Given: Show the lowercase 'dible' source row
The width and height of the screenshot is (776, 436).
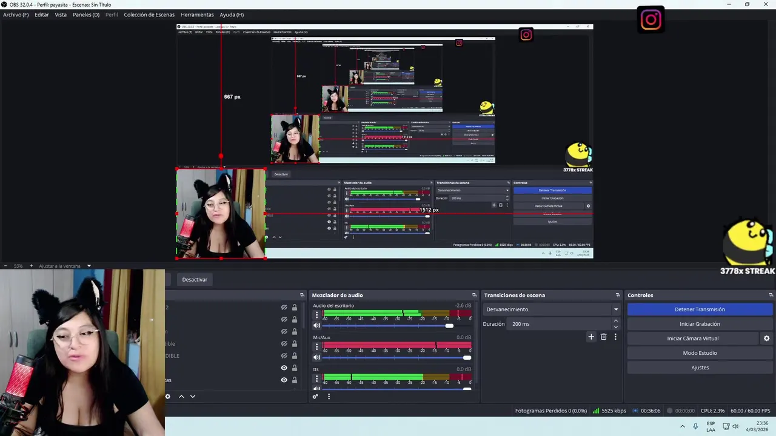Looking at the screenshot, I should (284, 343).
